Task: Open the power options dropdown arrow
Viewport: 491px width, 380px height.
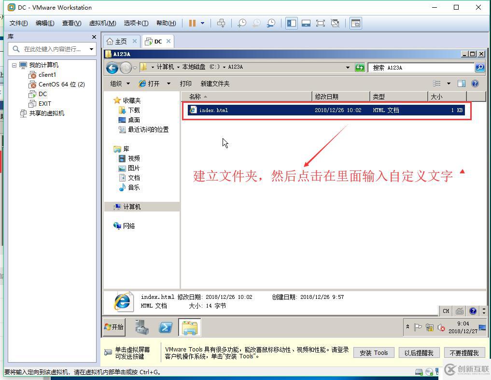Action: pyautogui.click(x=203, y=23)
